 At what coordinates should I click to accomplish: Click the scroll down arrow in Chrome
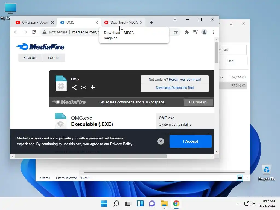pyautogui.click(x=217, y=151)
